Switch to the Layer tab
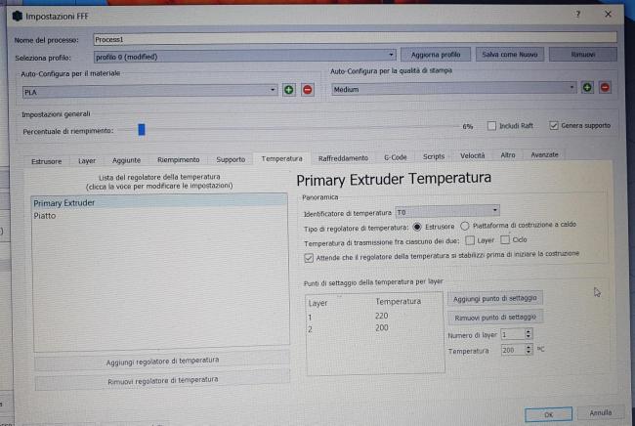This screenshot has width=635, height=426. pos(87,161)
